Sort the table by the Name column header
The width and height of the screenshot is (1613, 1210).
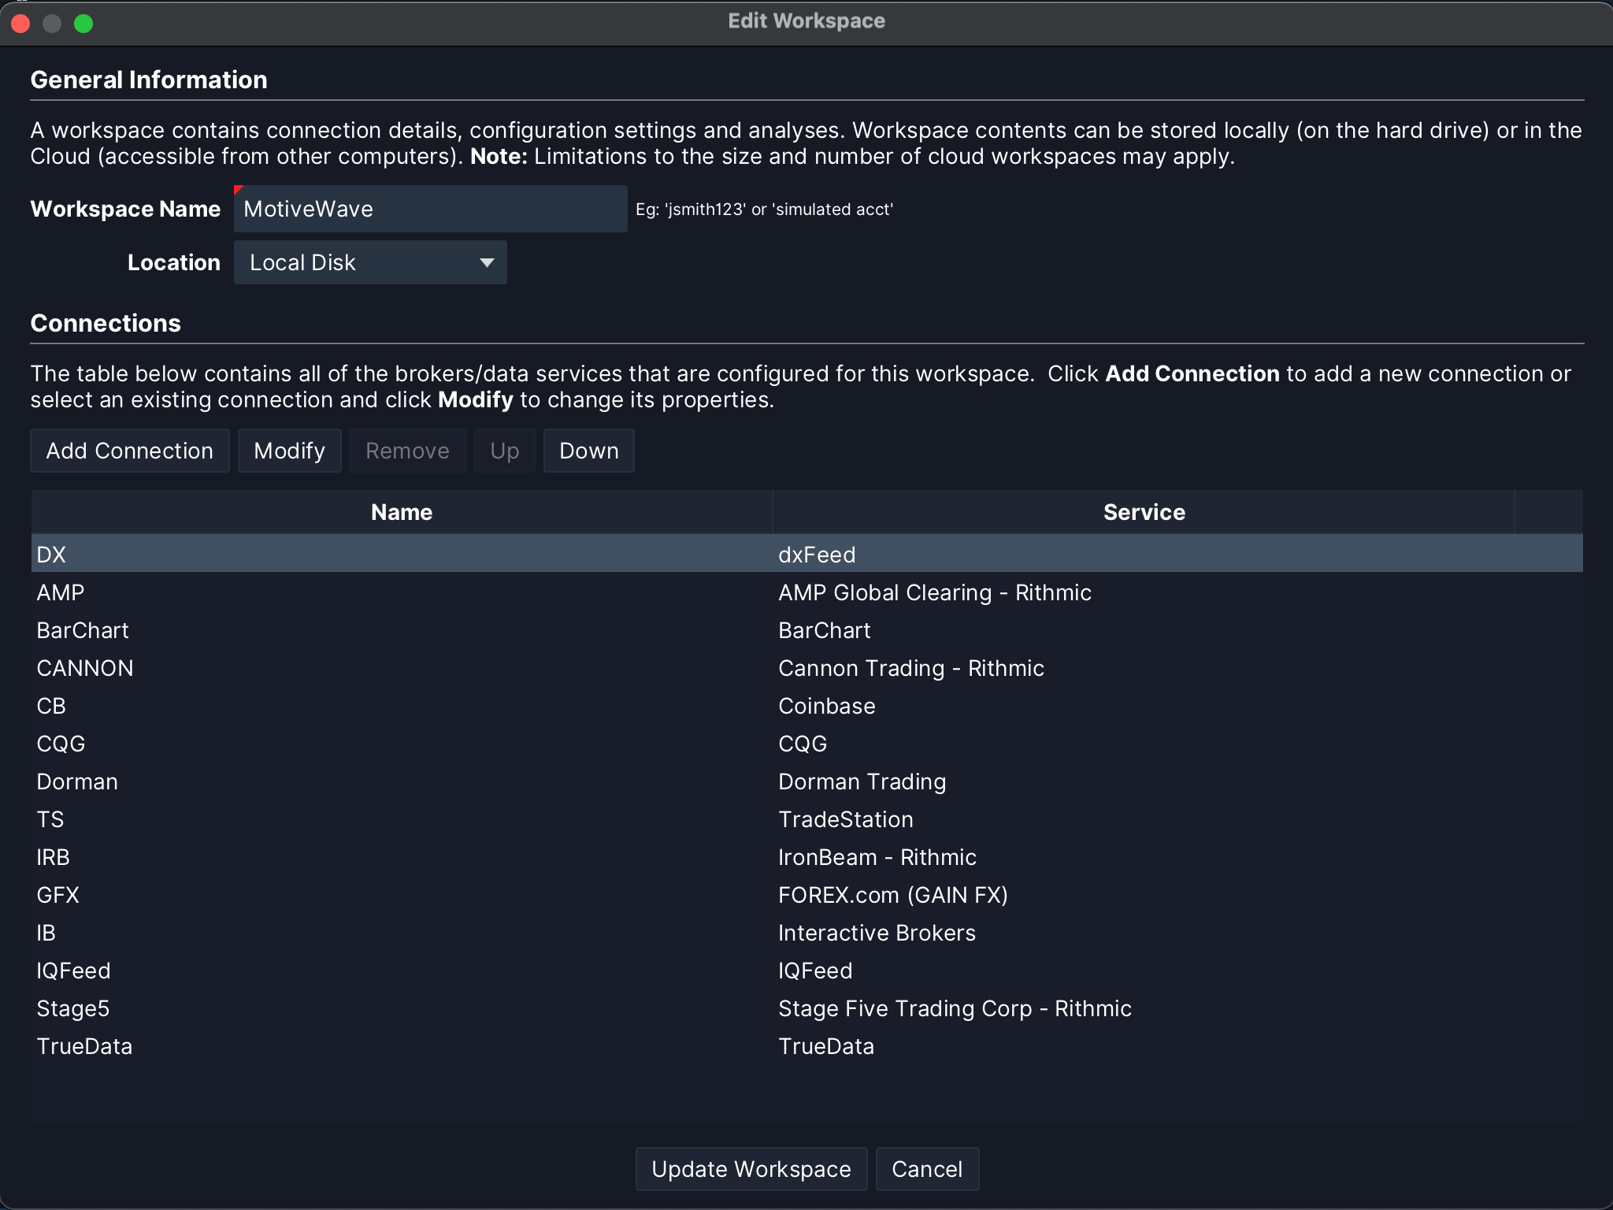click(402, 512)
